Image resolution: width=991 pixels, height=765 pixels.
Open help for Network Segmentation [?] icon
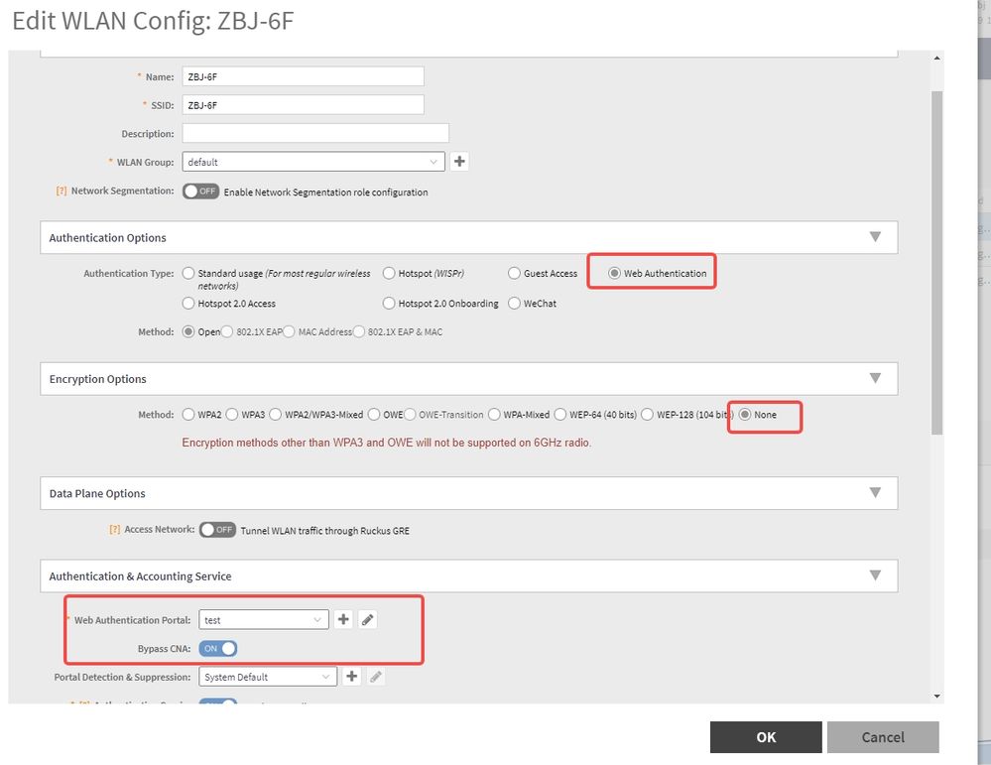[62, 191]
